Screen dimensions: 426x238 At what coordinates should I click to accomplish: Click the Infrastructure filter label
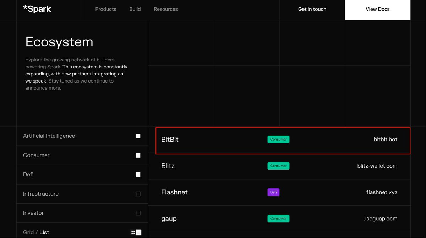tap(41, 194)
